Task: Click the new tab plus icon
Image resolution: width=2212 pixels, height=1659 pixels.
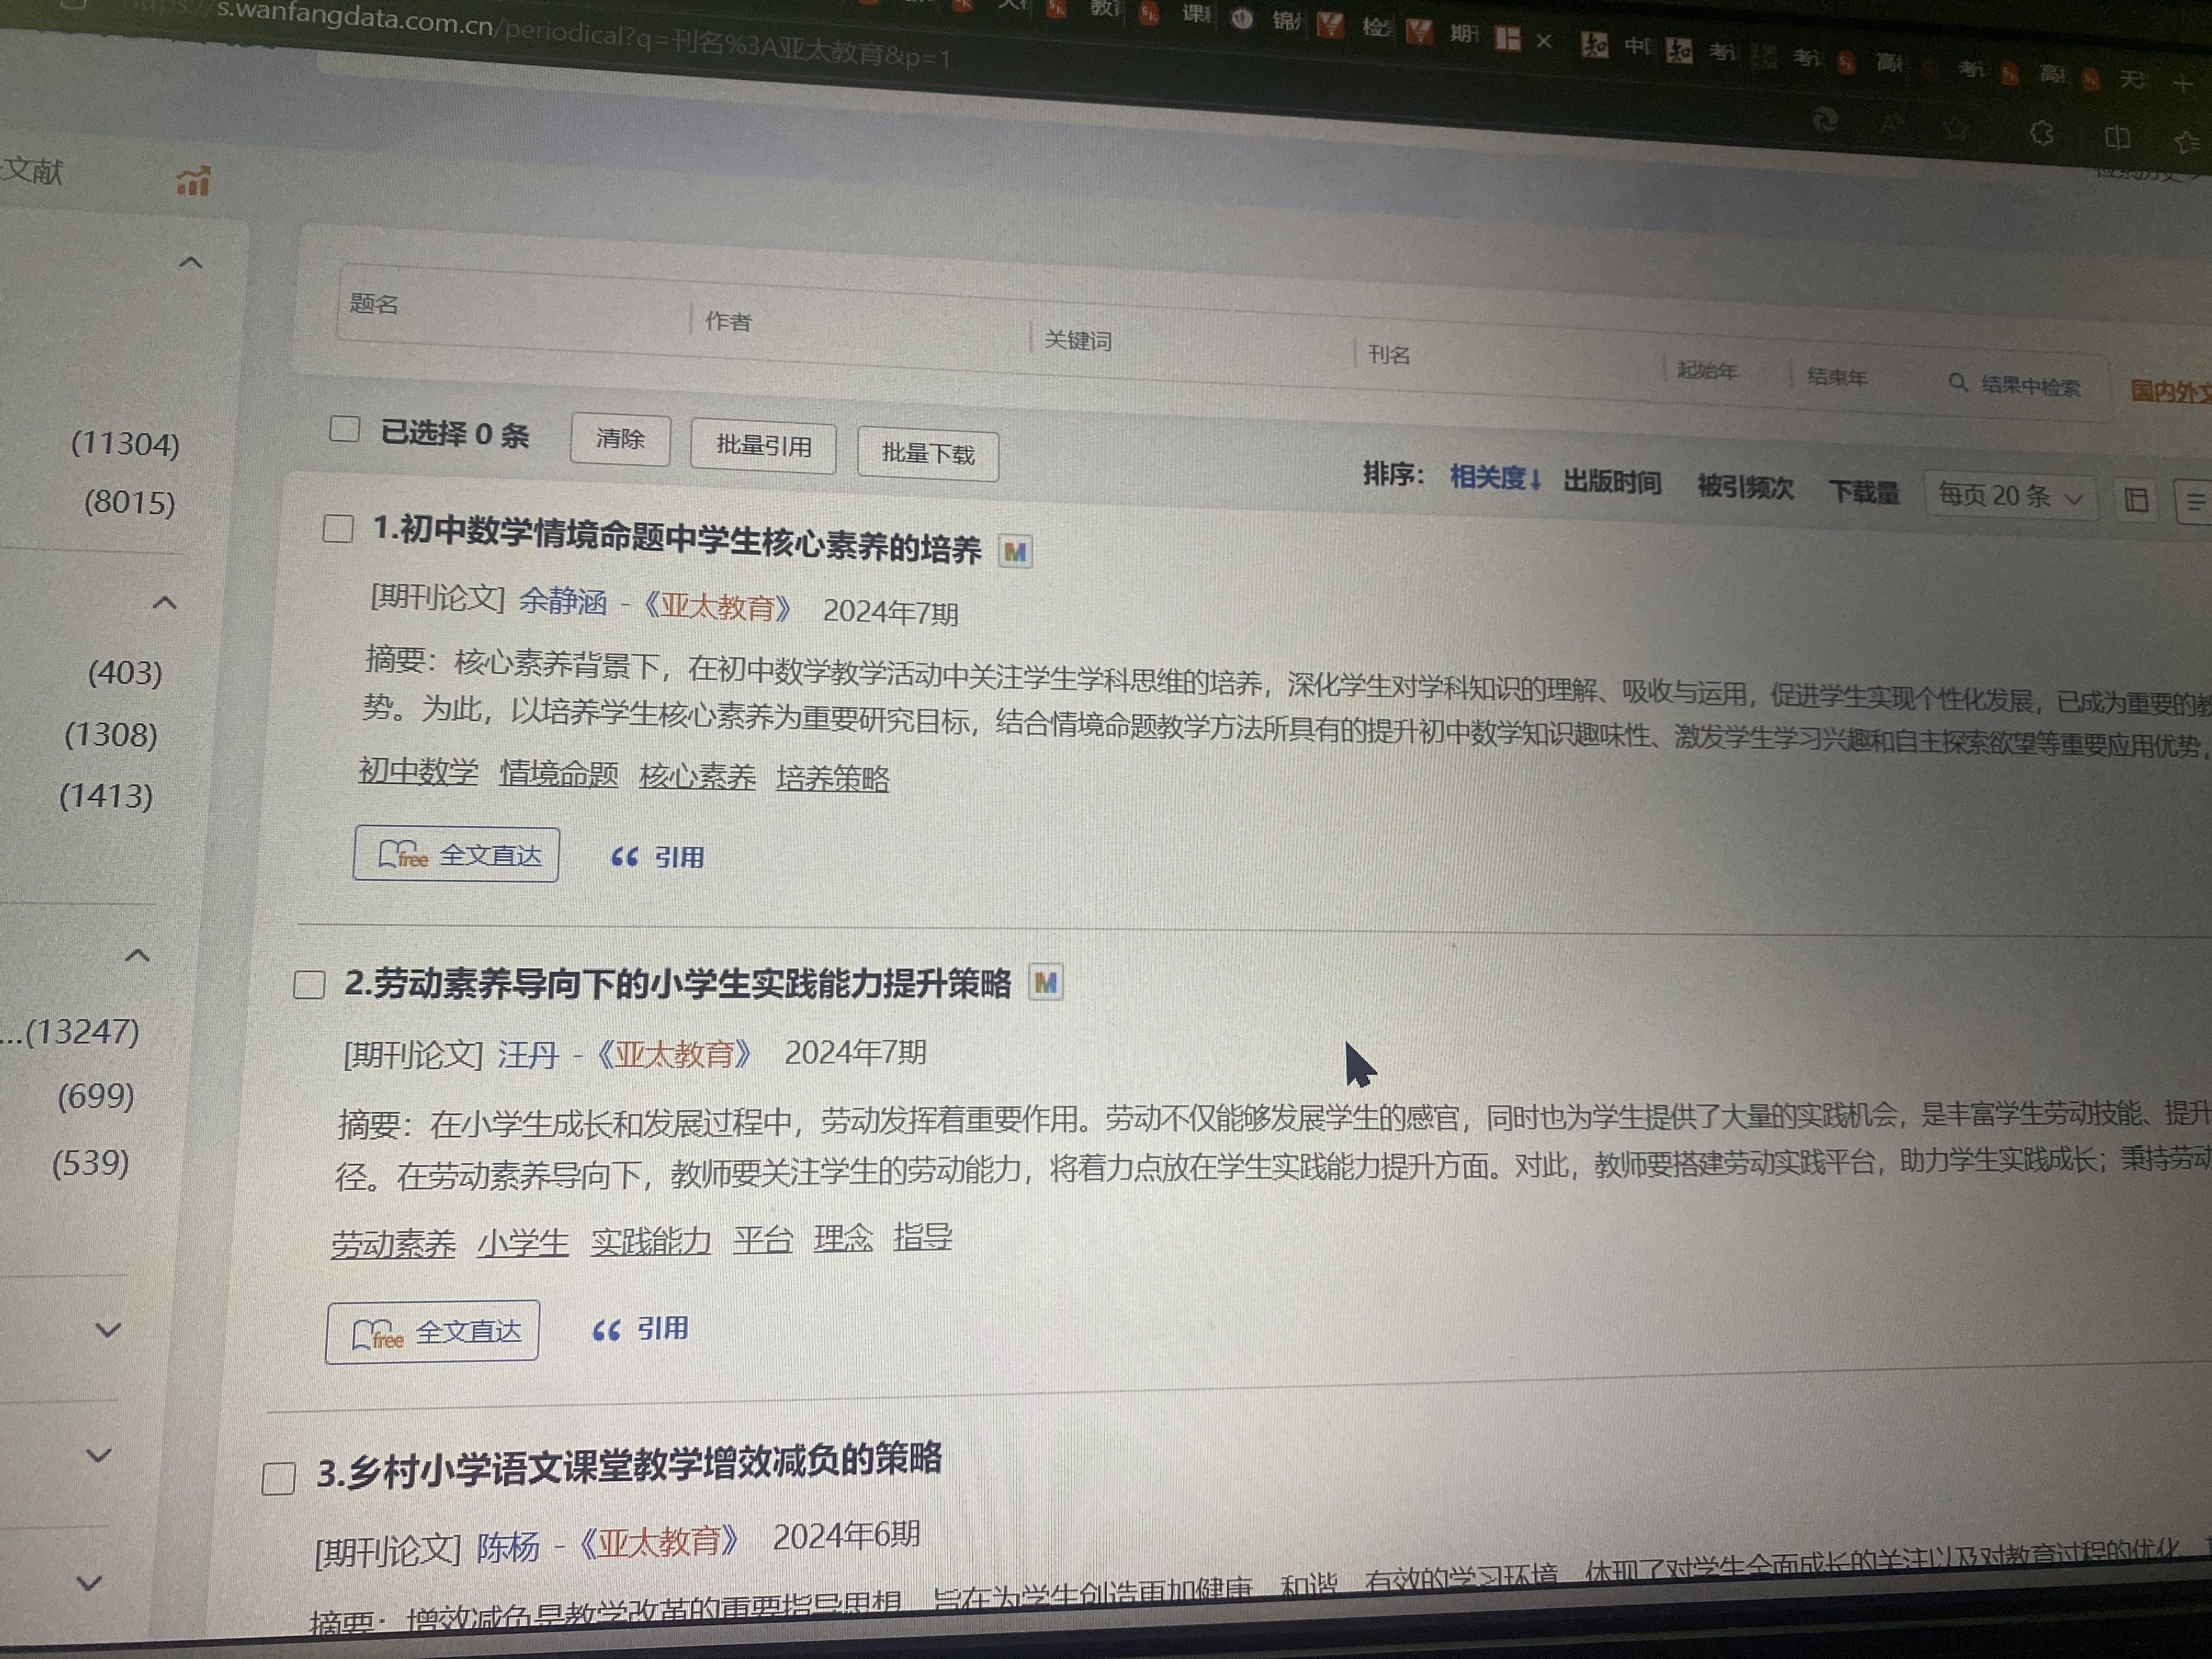Action: [2183, 85]
